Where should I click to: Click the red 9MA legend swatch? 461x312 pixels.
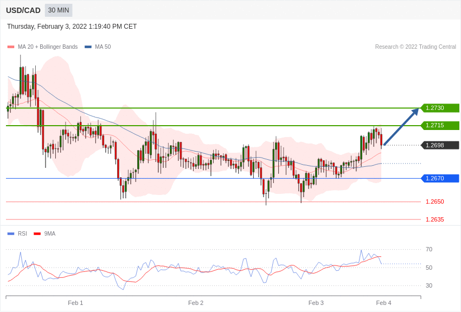tap(37, 233)
